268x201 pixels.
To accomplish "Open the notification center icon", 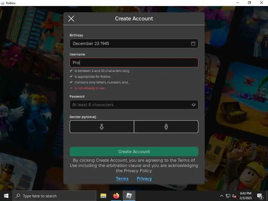I will tap(260, 196).
